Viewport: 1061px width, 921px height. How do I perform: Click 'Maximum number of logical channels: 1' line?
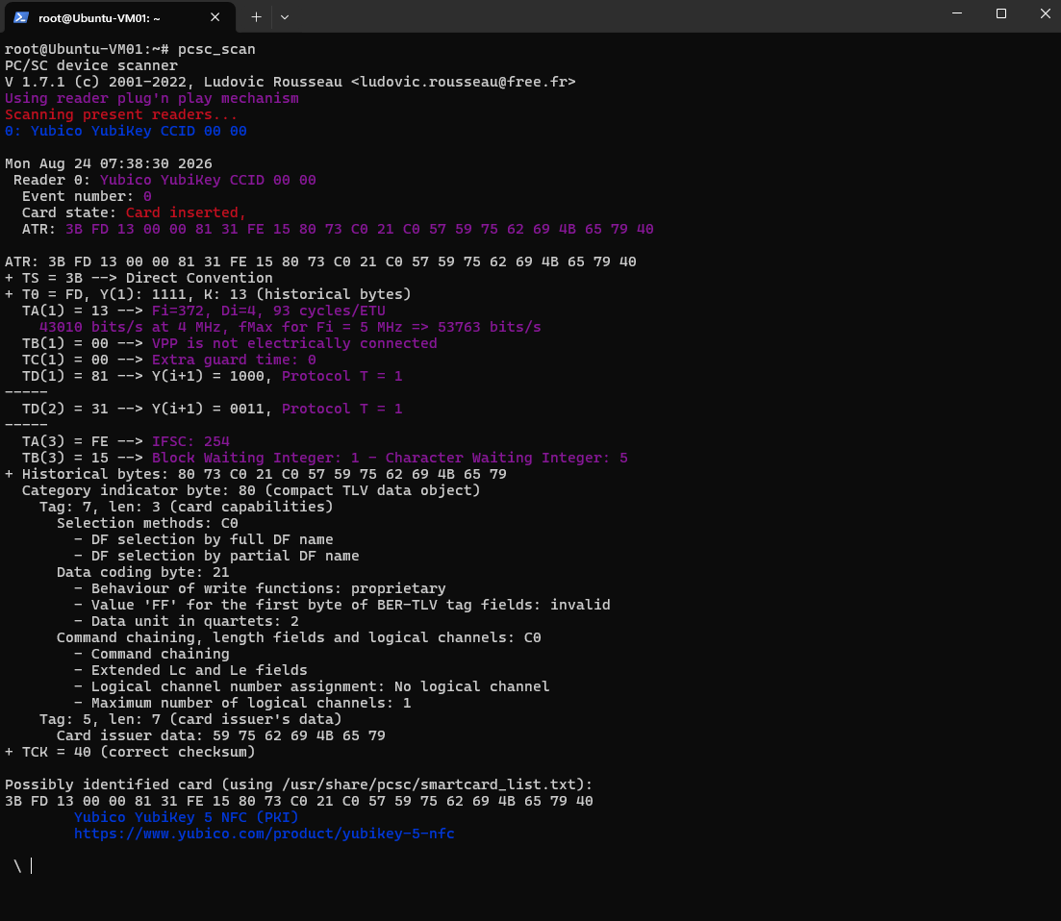[242, 704]
